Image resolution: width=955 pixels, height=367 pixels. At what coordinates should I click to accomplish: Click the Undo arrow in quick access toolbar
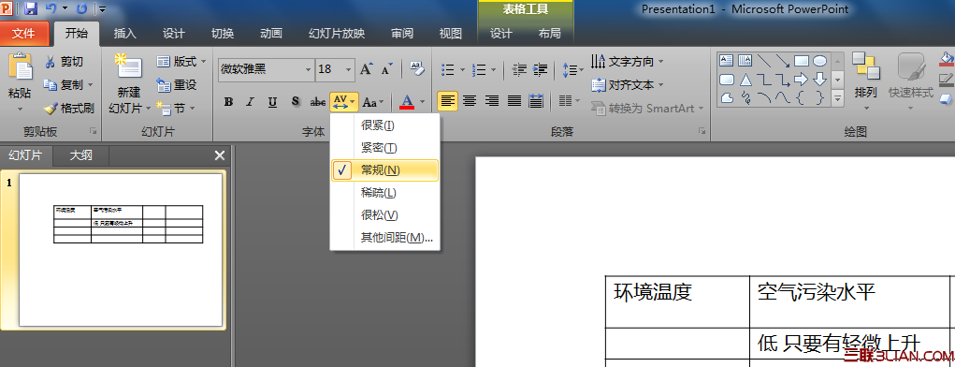point(51,8)
